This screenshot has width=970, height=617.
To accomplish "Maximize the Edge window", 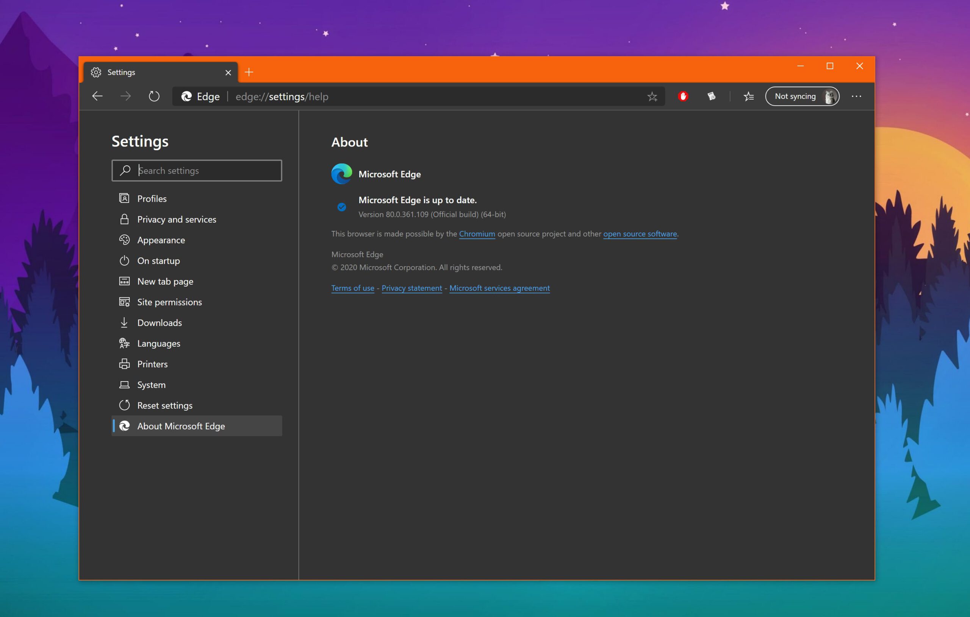I will tap(830, 66).
